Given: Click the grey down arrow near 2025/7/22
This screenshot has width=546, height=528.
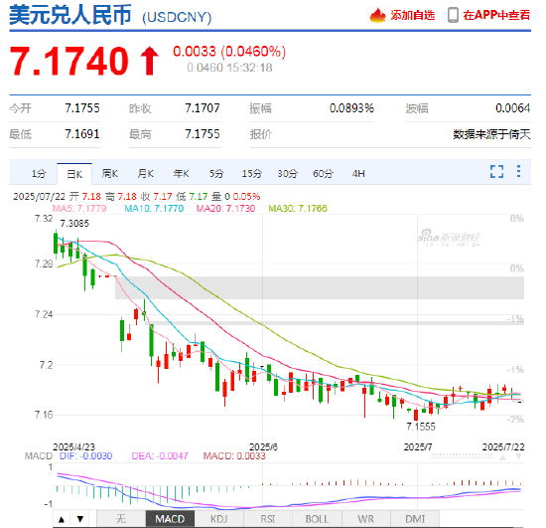Looking at the screenshot, I should coord(518,457).
